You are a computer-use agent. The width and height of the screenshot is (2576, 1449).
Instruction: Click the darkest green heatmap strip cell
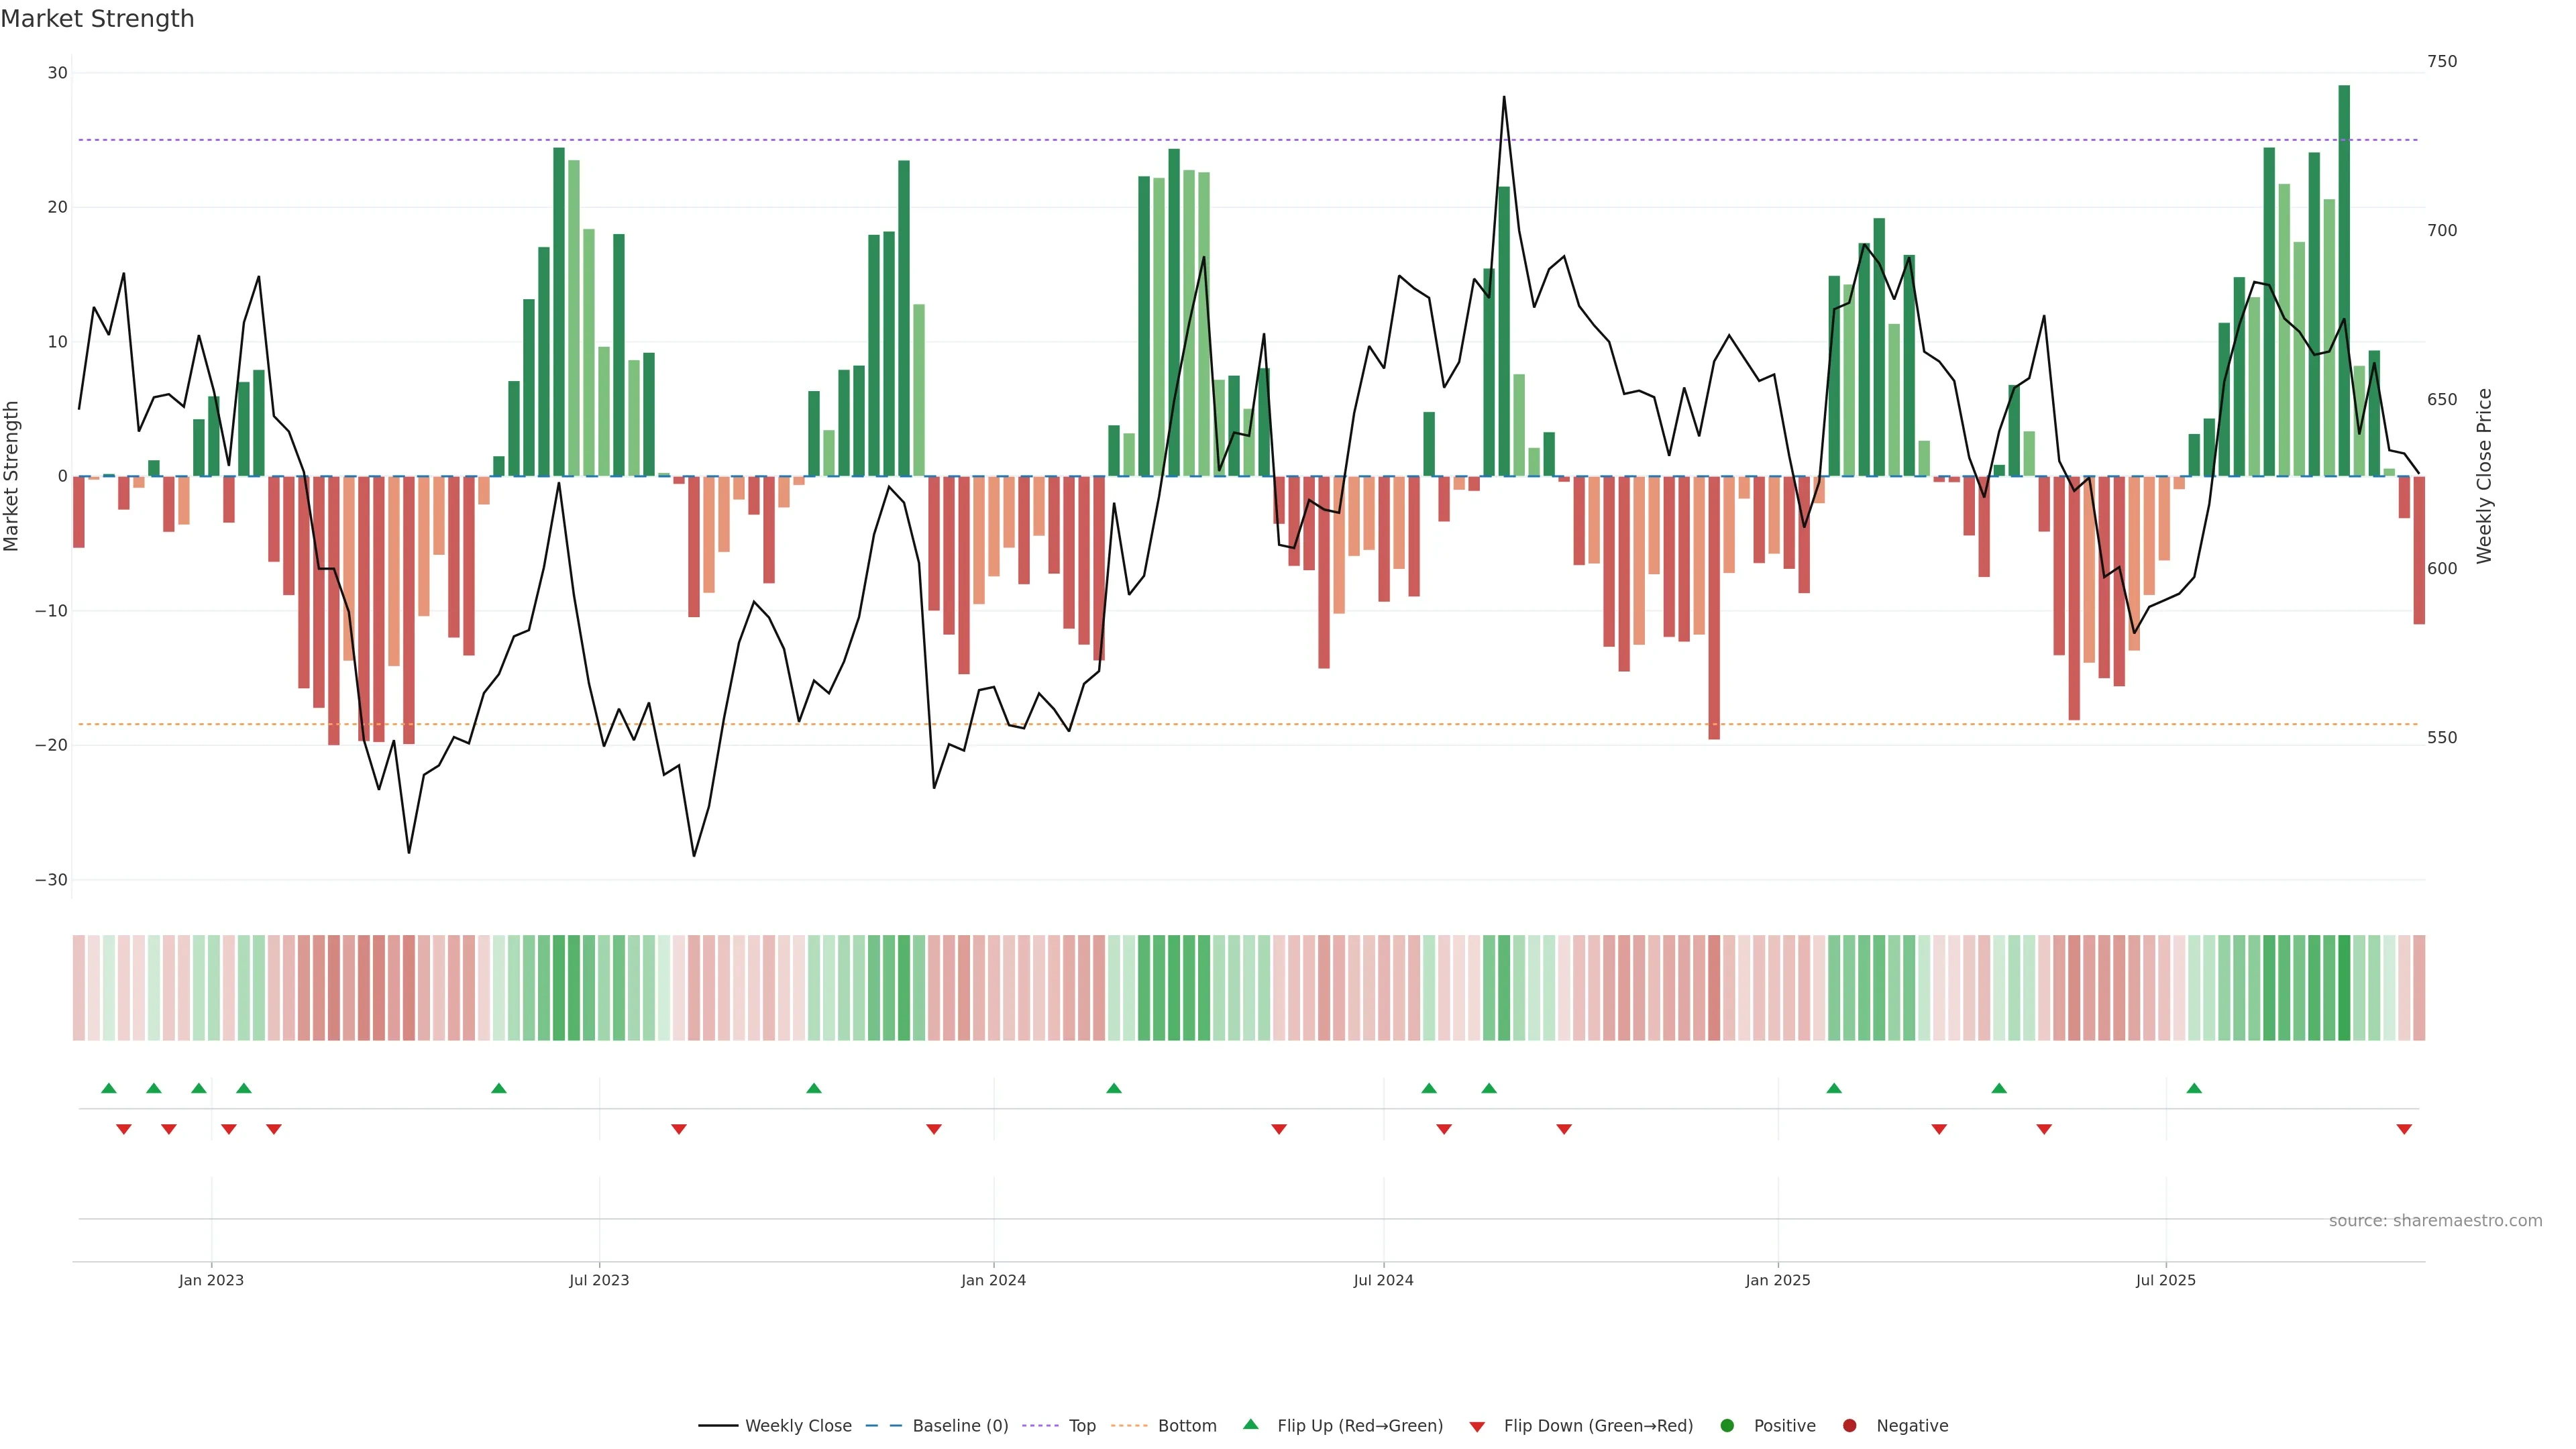pyautogui.click(x=2344, y=988)
